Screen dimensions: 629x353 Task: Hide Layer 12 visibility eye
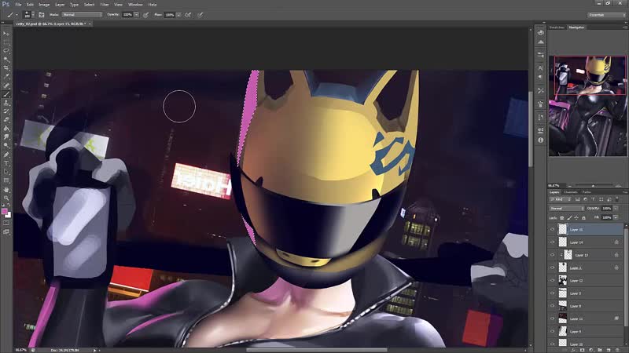pos(553,281)
